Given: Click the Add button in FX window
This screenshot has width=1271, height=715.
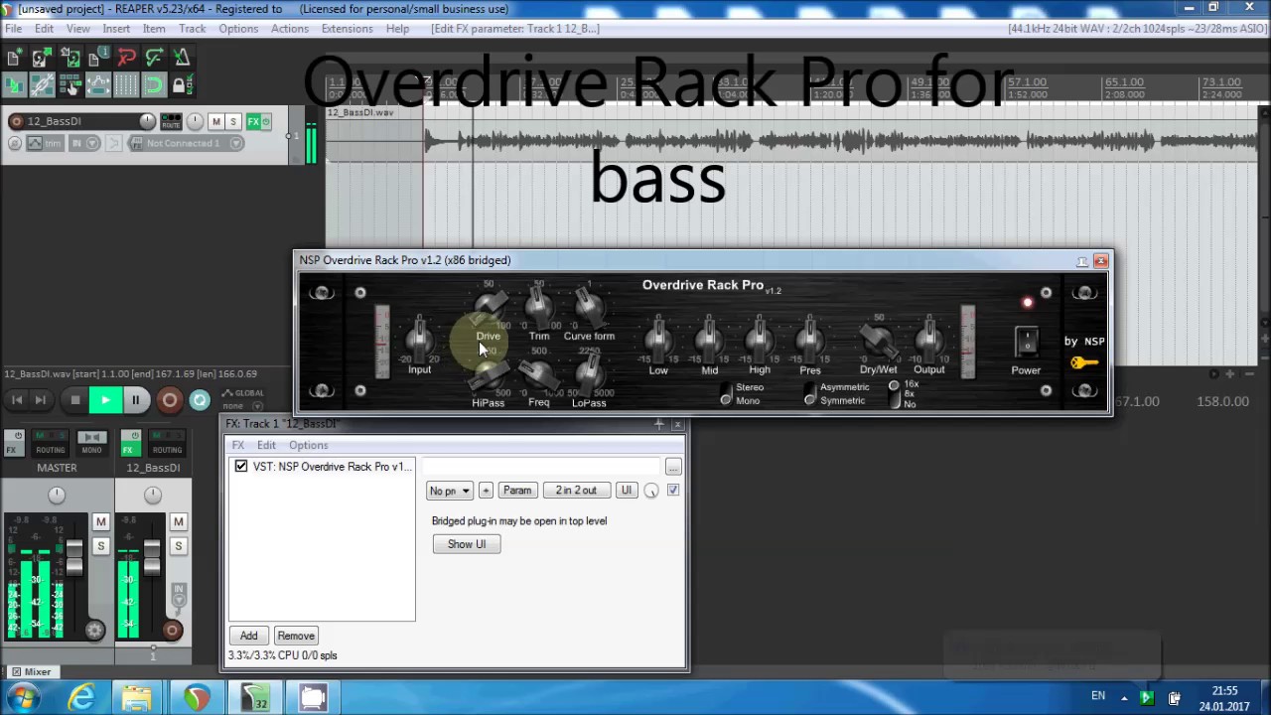Looking at the screenshot, I should coord(248,636).
